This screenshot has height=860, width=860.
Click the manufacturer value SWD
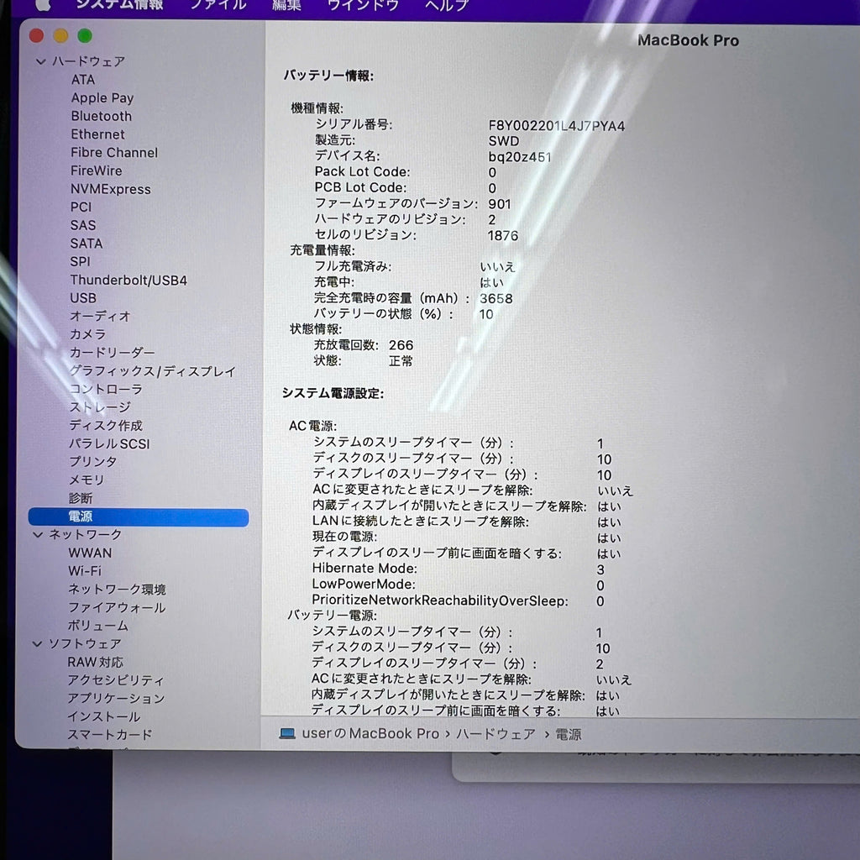point(504,141)
